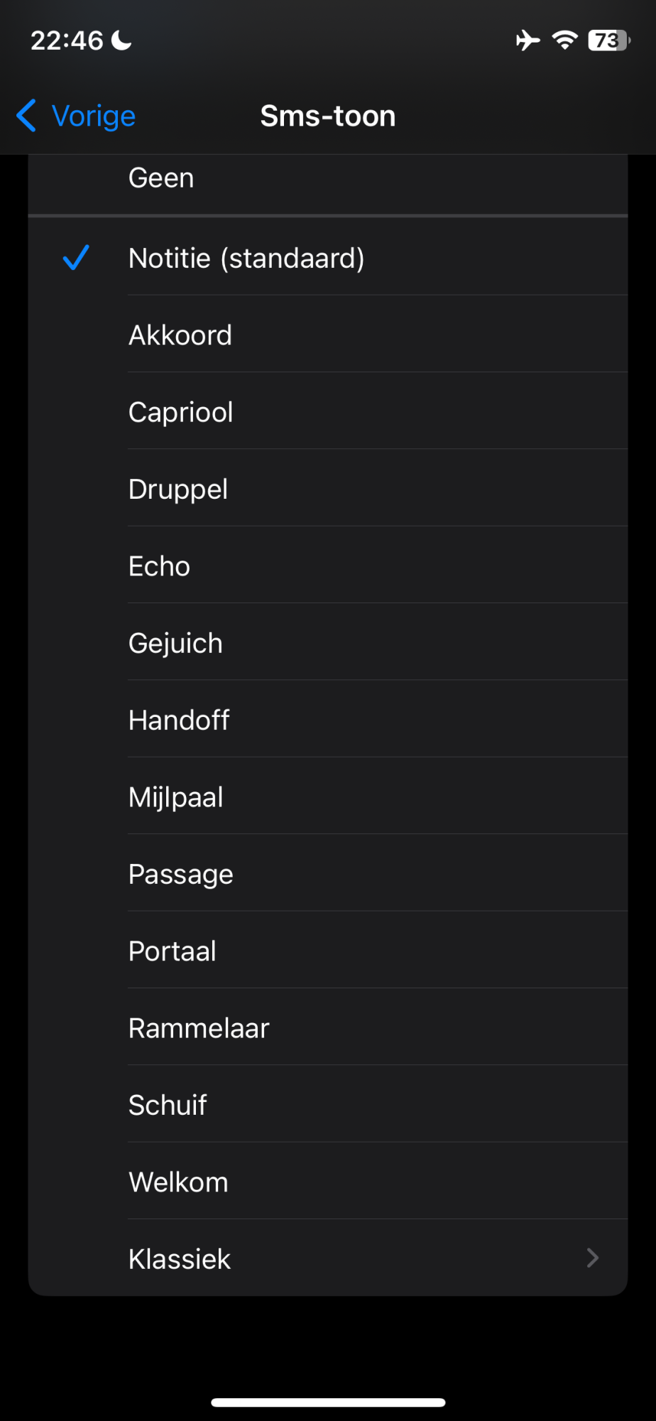Open the Klassiek tones submenu
Screen dimensions: 656x1421
point(180,1259)
